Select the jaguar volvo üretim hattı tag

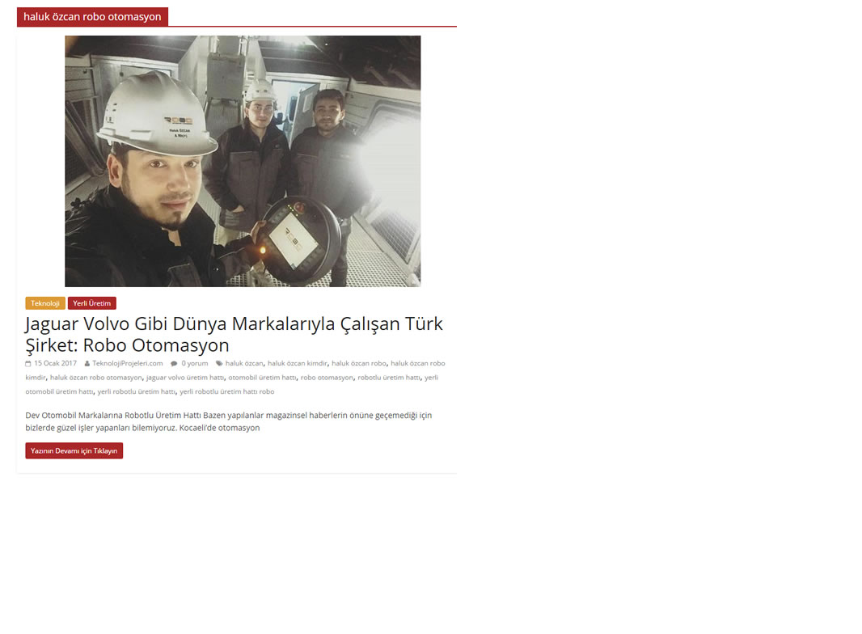click(185, 378)
